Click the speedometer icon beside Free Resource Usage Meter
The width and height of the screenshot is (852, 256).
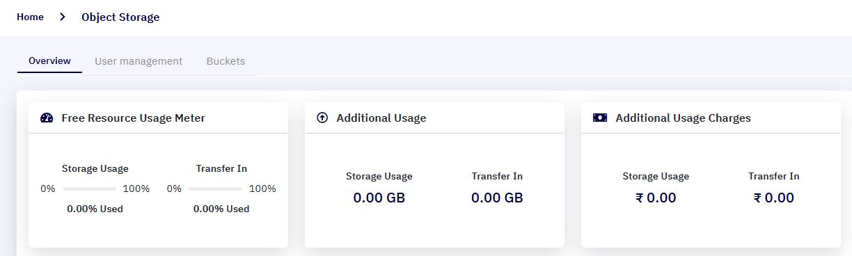47,118
